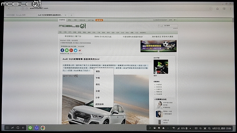Click the Google custom search box
The width and height of the screenshot is (237, 133).
(x=168, y=26)
